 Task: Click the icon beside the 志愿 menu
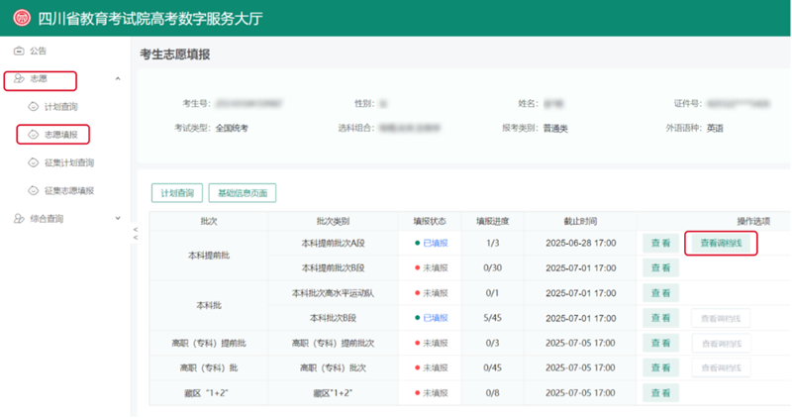point(19,78)
